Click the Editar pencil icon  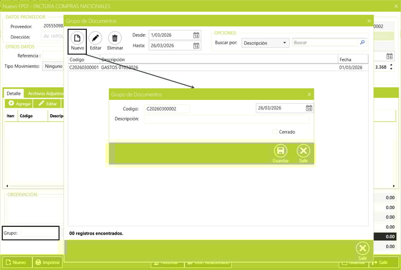[96, 38]
